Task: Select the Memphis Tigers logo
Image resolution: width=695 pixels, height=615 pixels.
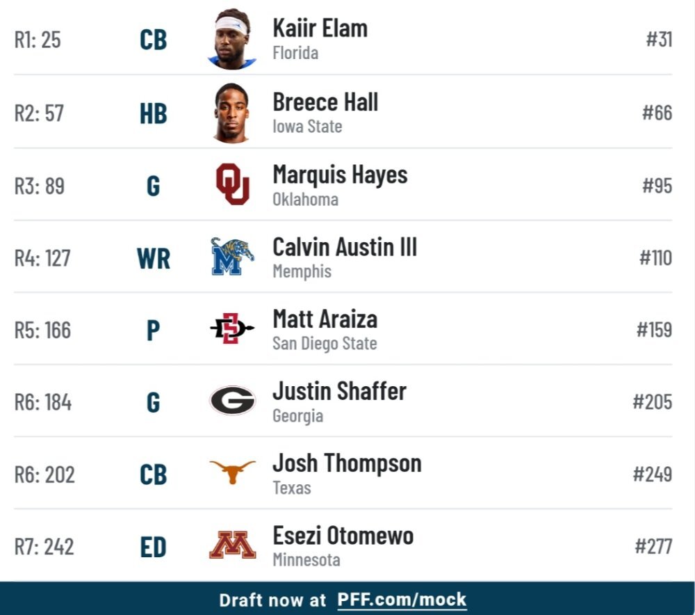Action: 232,257
